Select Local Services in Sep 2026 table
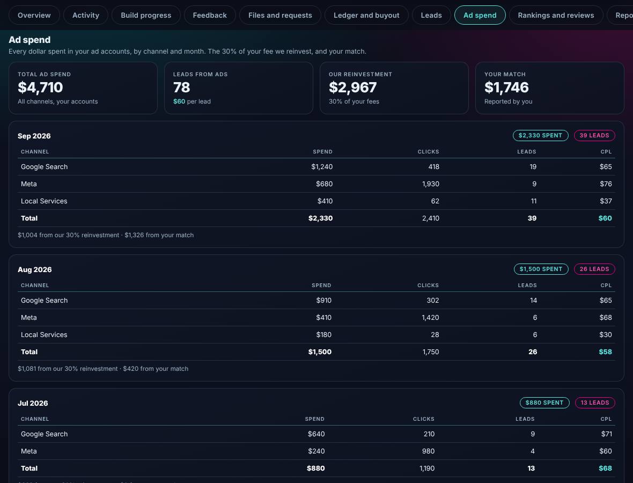This screenshot has width=633, height=483. pyautogui.click(x=316, y=201)
